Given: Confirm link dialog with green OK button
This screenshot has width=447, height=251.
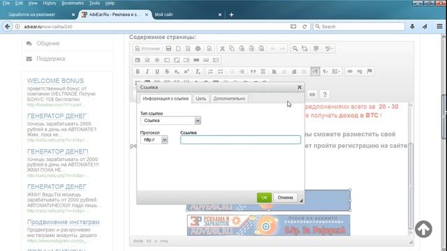Looking at the screenshot, I should click(264, 197).
